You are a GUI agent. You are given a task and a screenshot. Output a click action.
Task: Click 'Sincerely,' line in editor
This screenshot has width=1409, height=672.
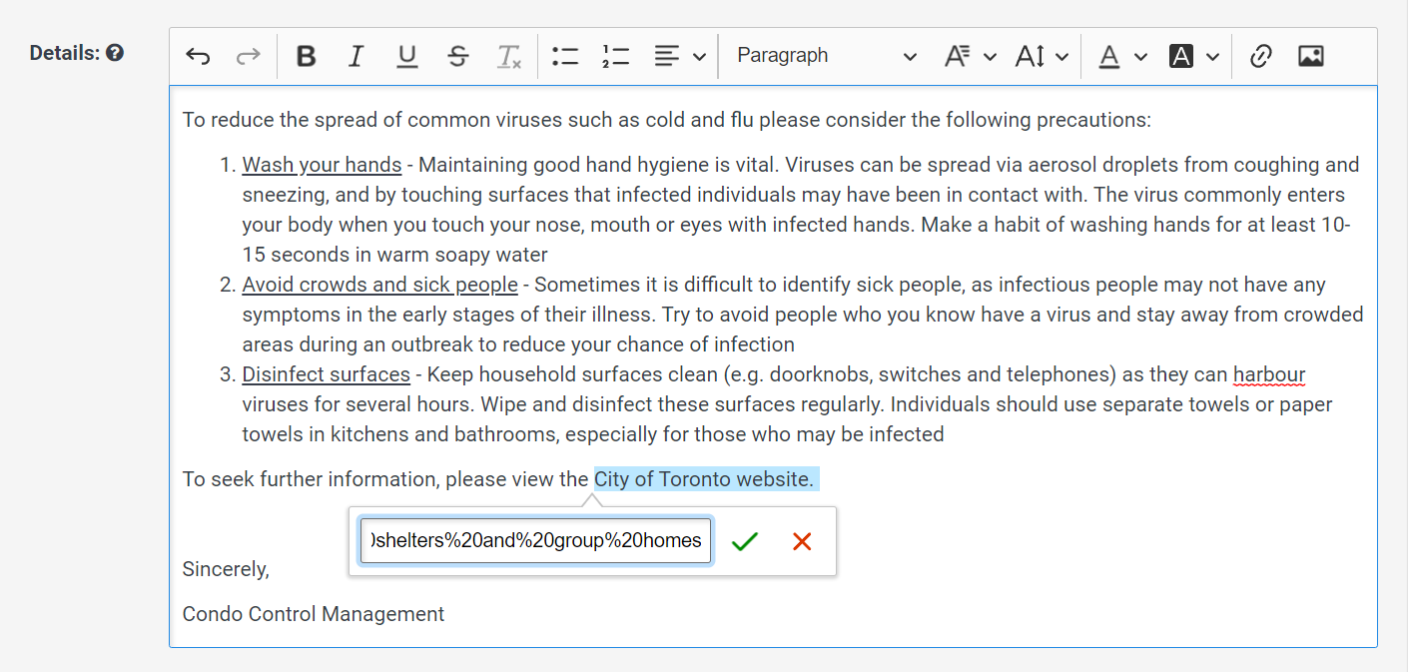click(226, 569)
